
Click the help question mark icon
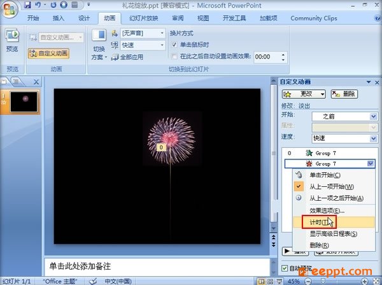point(378,18)
